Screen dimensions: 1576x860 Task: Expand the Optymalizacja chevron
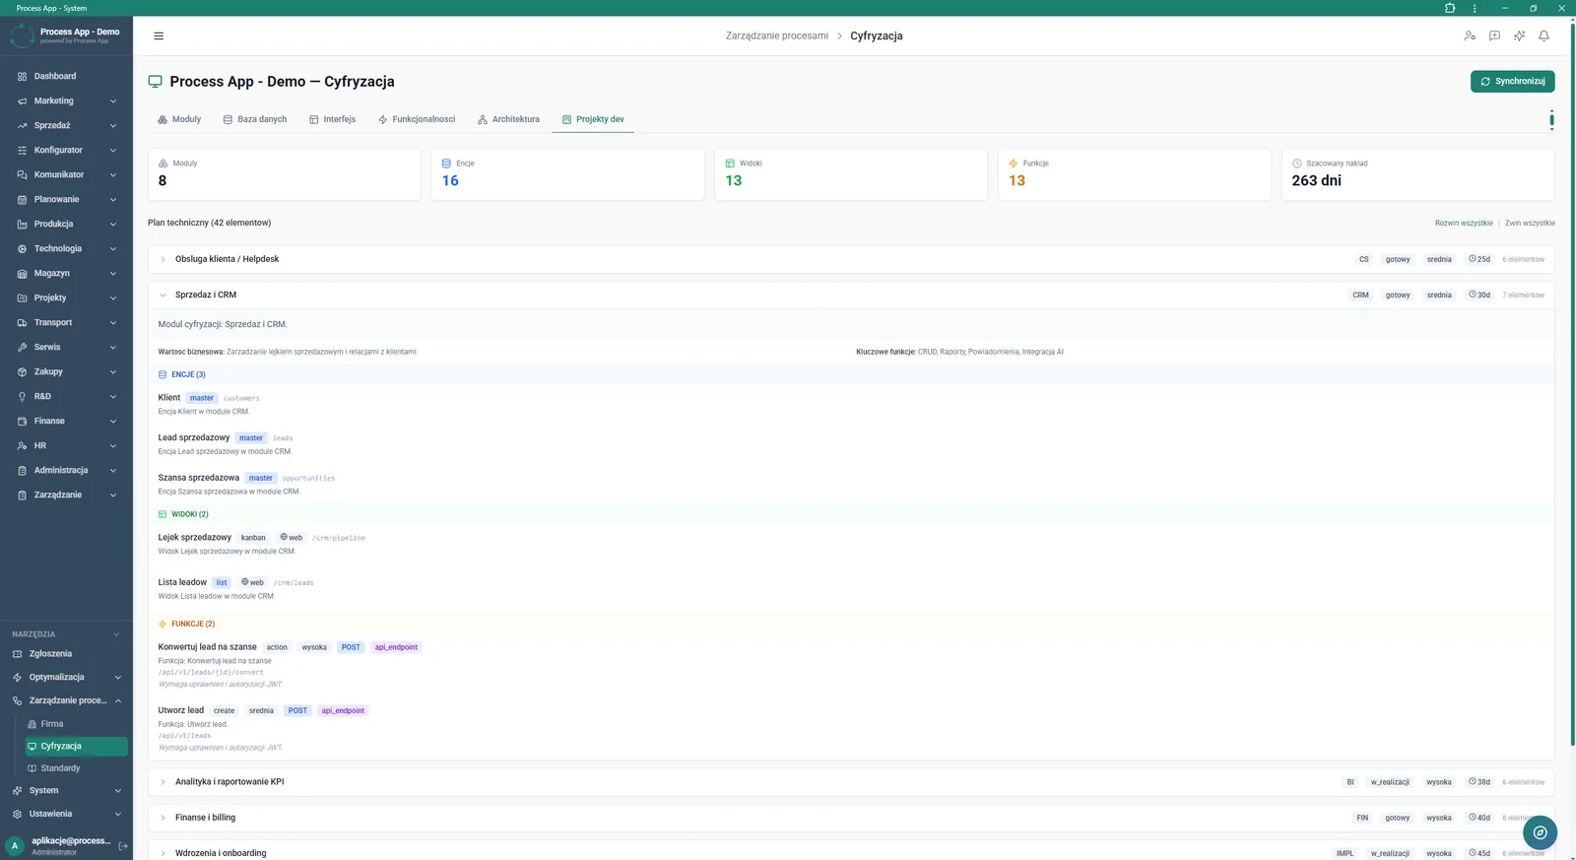[118, 677]
